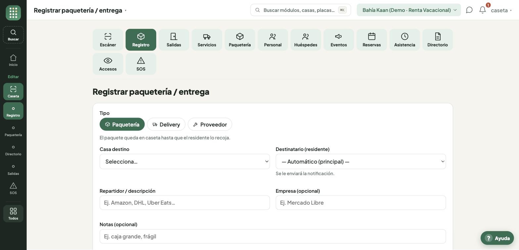This screenshot has width=519, height=250.
Task: Open the Bahía Kaan property selector
Action: pyautogui.click(x=409, y=10)
